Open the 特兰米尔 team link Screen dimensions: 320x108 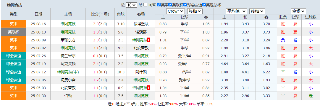(x=68, y=56)
